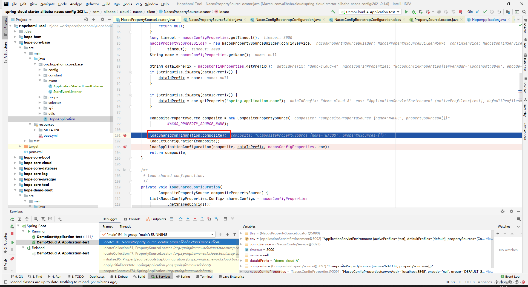The image size is (528, 287).
Task: Click View Breakpoints icon in Services sidebar
Action: [12, 259]
